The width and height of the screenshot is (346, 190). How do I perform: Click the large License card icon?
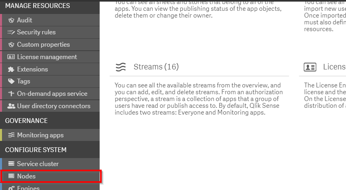(x=310, y=67)
